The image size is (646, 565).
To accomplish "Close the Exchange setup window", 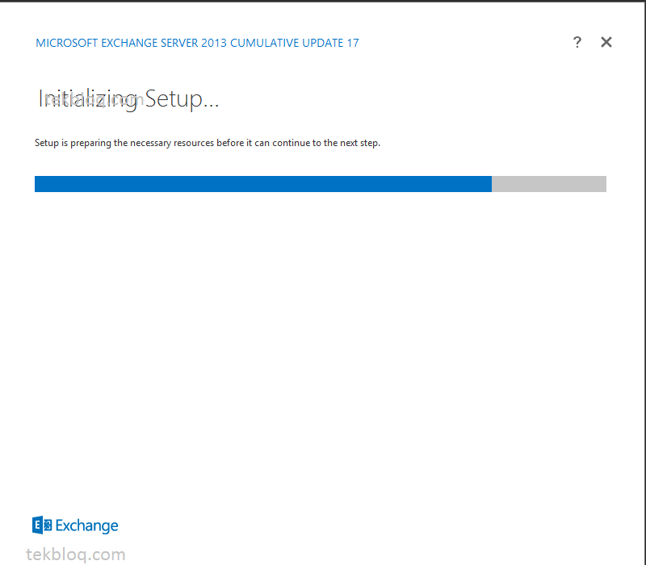I will 606,42.
